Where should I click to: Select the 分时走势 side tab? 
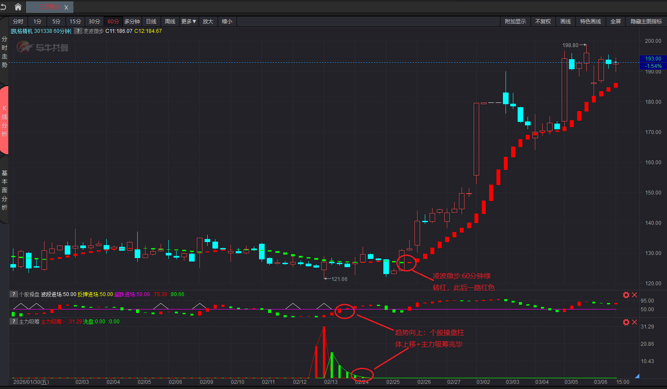click(4, 52)
